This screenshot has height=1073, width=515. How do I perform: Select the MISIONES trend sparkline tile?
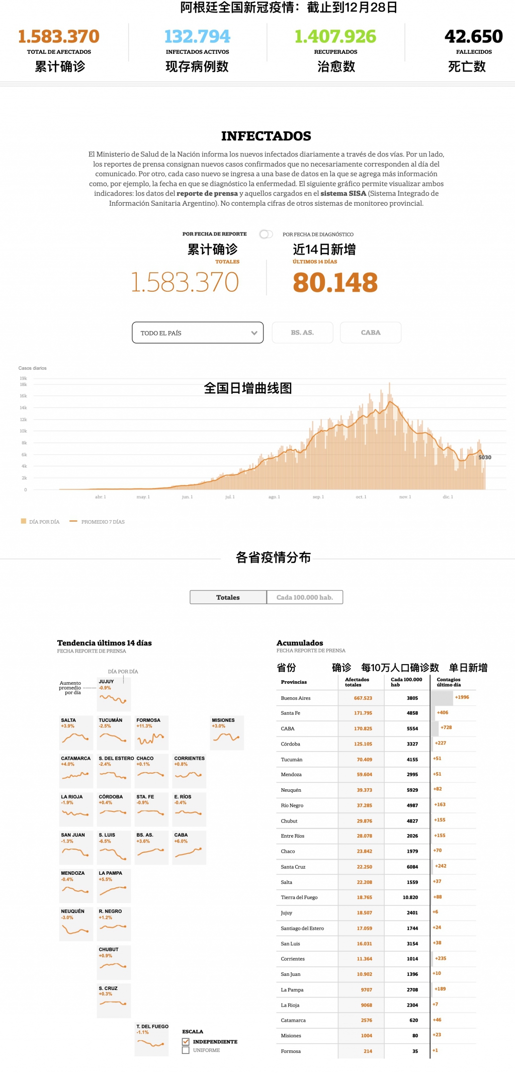pyautogui.click(x=227, y=733)
